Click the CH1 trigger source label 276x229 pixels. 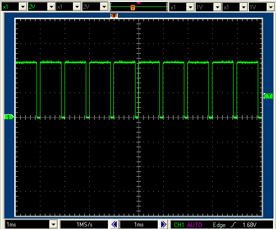(x=179, y=225)
